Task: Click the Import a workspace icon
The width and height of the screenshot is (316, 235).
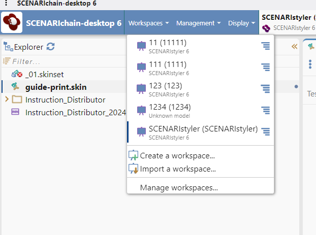Action: click(133, 169)
